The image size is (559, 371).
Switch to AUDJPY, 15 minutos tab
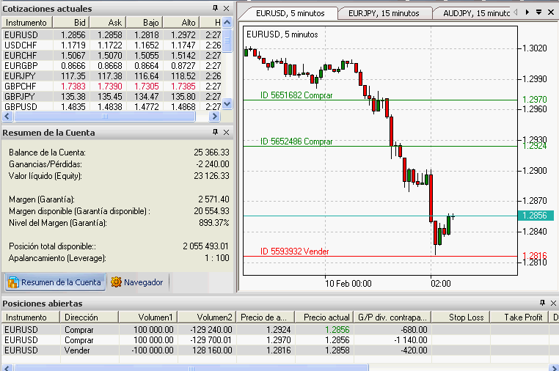point(475,13)
